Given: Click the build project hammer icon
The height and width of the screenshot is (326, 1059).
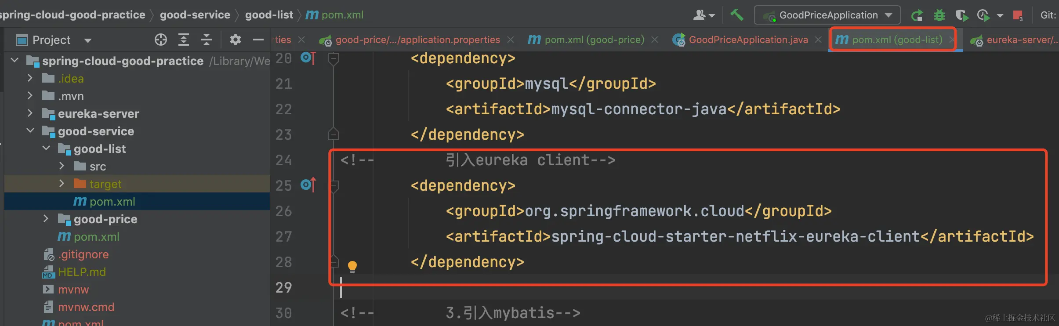Looking at the screenshot, I should pos(737,15).
